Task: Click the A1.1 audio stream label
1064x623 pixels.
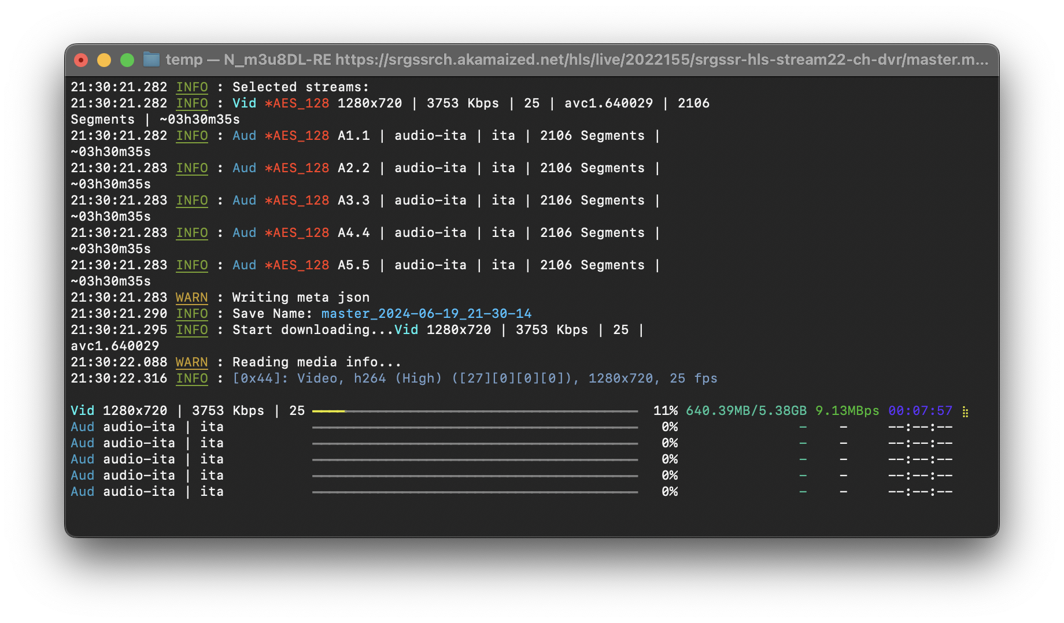Action: [353, 136]
